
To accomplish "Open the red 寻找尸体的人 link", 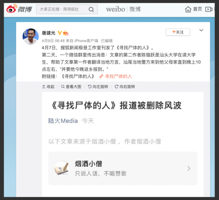I will (118, 76).
